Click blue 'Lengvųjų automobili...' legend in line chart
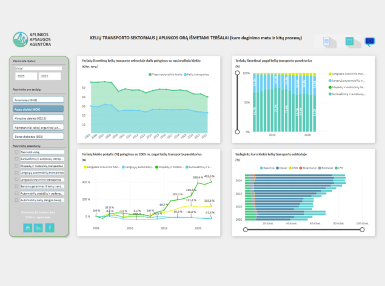 138,167
